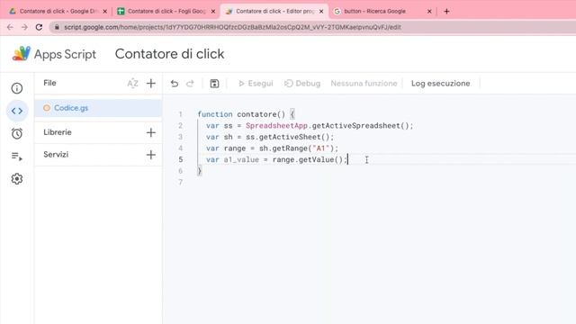The image size is (576, 324).
Task: Select the Editor code icon in sidebar
Action: click(x=17, y=111)
